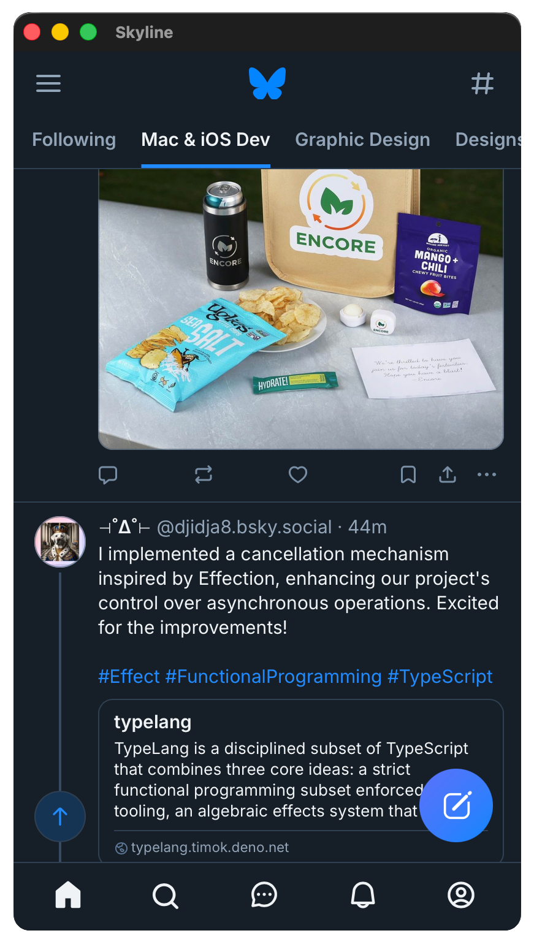The height and width of the screenshot is (944, 534).
Task: Open the hamburger menu
Action: pyautogui.click(x=48, y=83)
